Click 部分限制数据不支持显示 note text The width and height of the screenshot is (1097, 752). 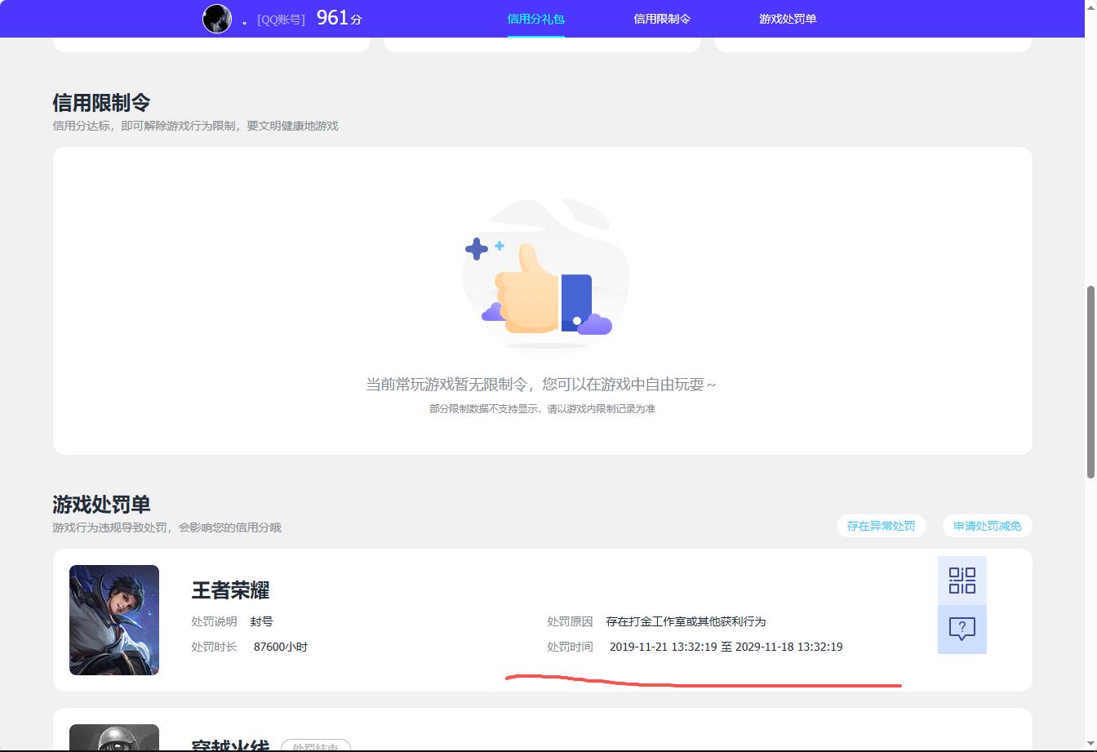543,408
